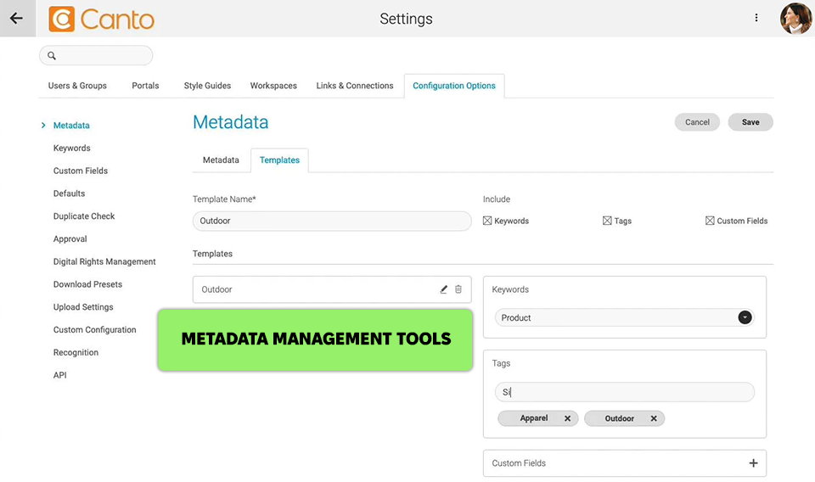Go back with the arrow icon

tap(17, 18)
